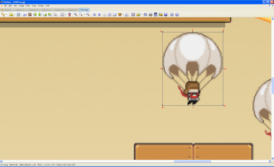Click the Print icon

pyautogui.click(x=150, y=15)
